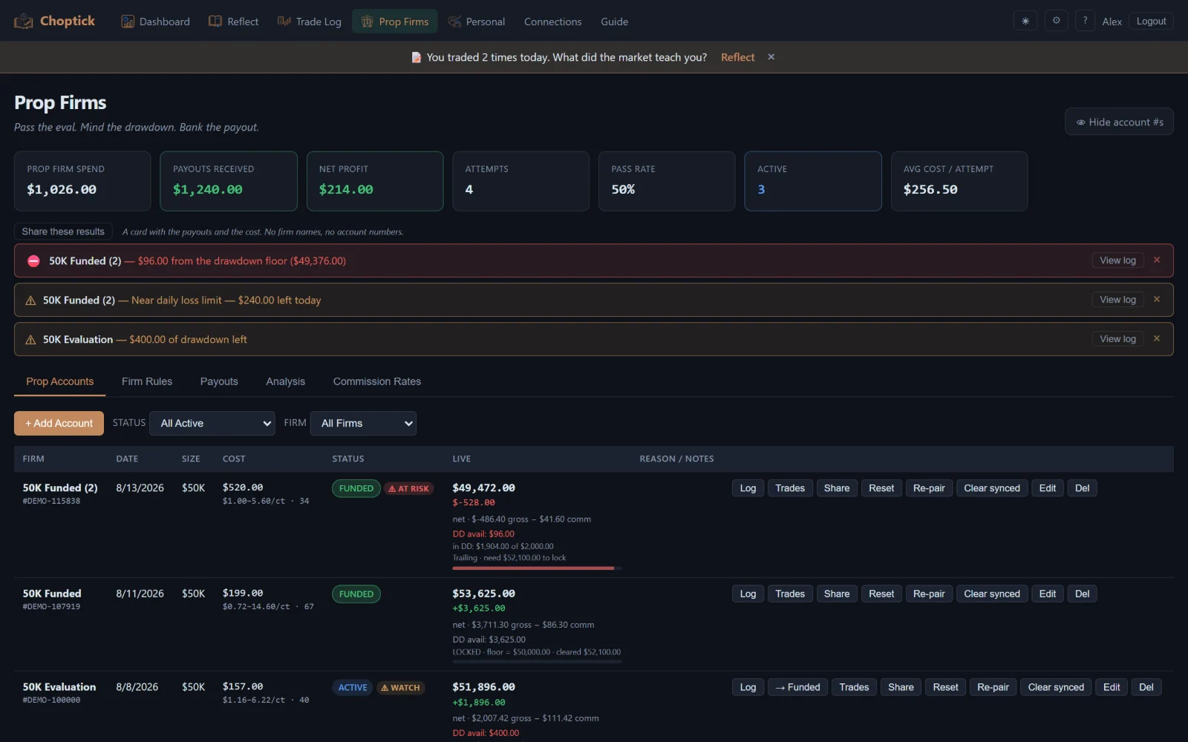Click the Logout button
Viewport: 1188px width, 742px height.
[1151, 21]
